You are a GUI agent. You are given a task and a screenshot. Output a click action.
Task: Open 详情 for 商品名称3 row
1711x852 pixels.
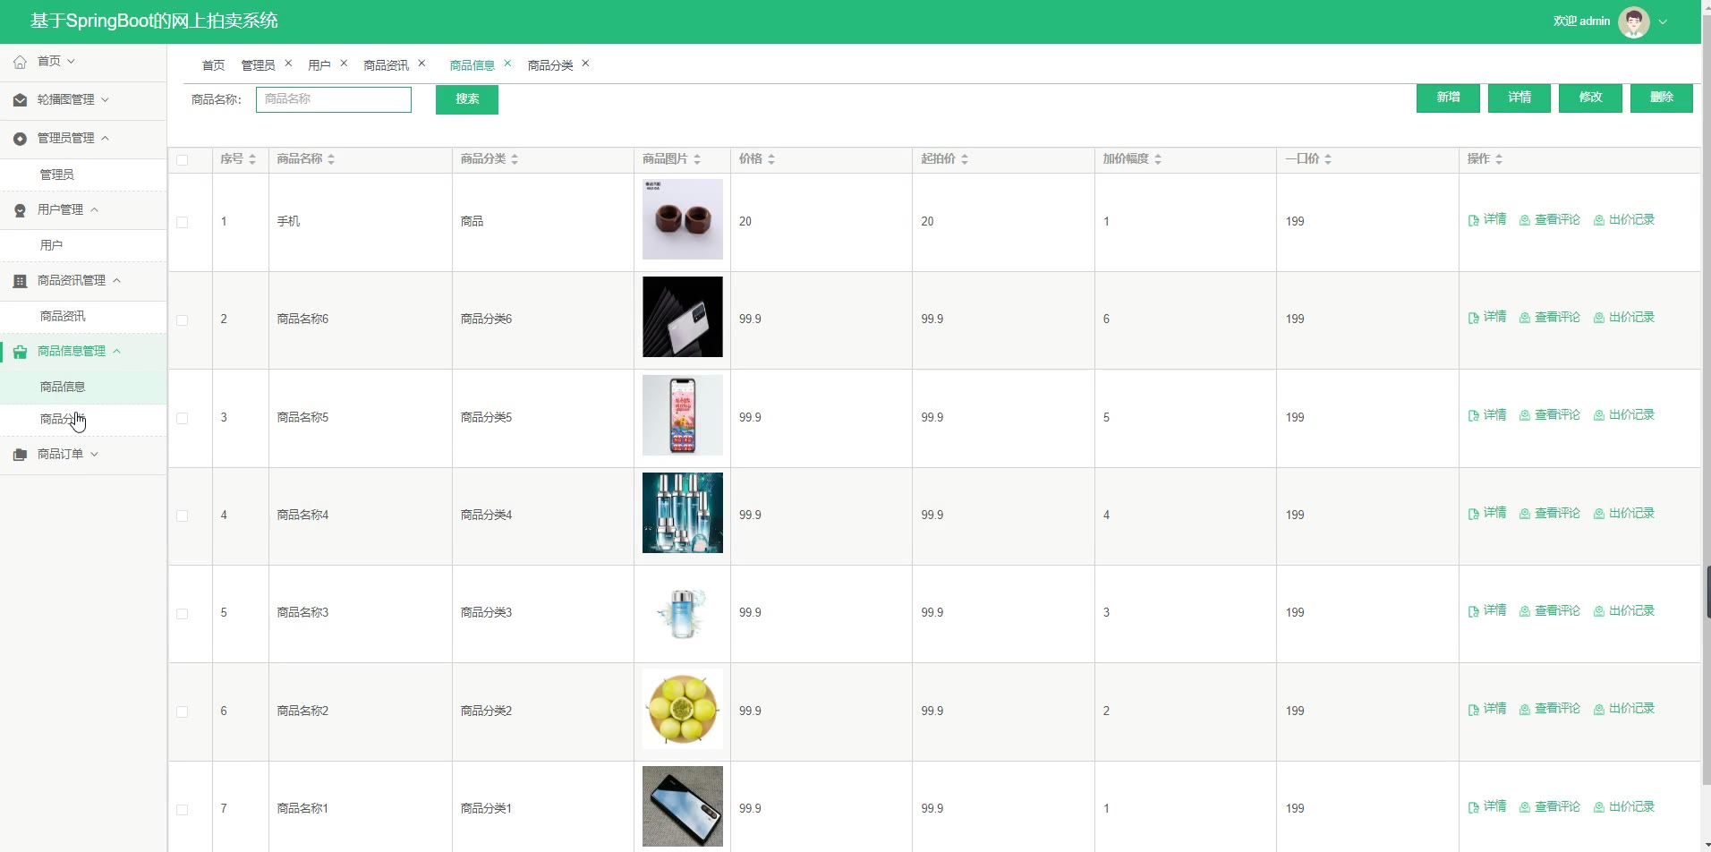pos(1487,610)
